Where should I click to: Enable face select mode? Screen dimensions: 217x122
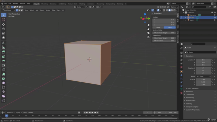coord(22,10)
